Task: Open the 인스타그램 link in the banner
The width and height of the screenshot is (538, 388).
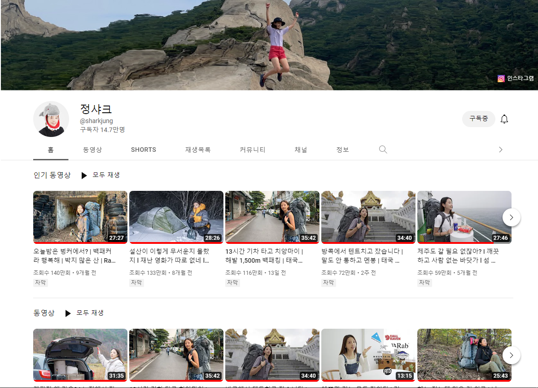Action: tap(516, 79)
